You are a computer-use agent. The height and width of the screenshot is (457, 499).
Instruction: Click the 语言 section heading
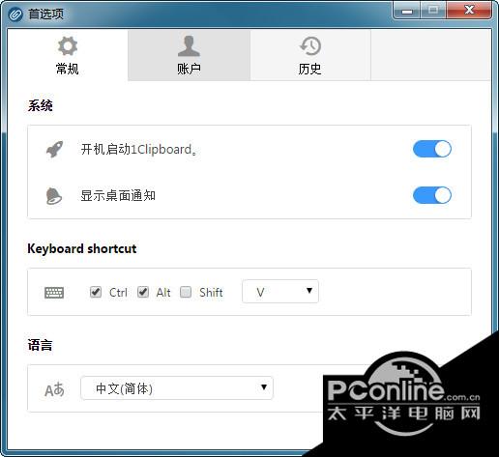coord(40,345)
